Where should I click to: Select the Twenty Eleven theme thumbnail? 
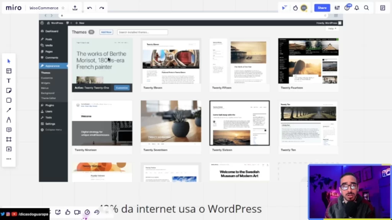tap(171, 61)
